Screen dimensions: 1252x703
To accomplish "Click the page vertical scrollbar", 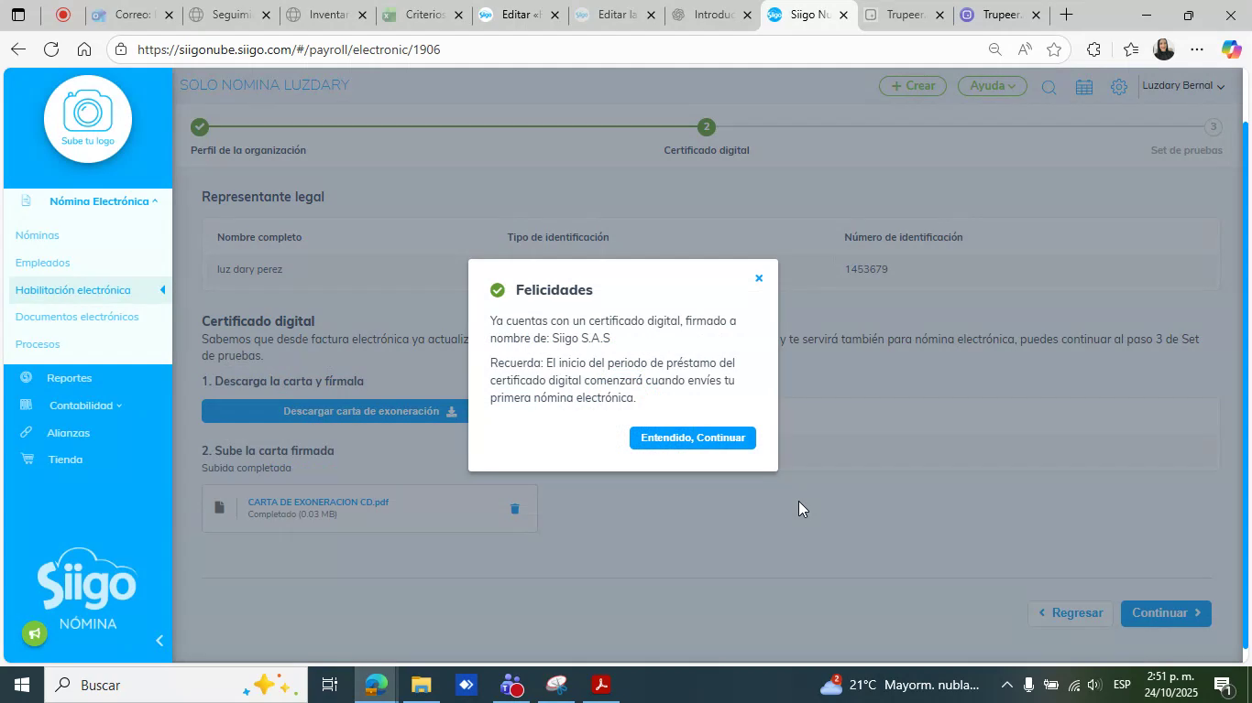I will [x=1246, y=384].
